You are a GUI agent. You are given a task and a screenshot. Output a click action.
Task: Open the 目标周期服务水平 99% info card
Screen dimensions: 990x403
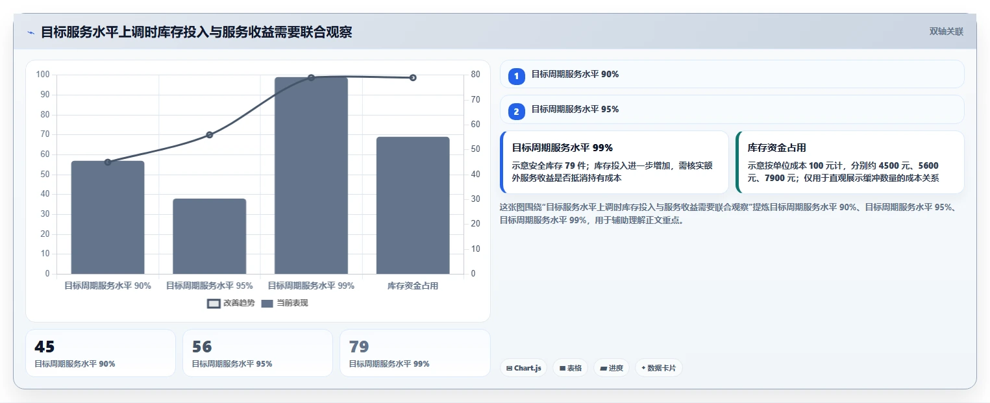point(614,162)
